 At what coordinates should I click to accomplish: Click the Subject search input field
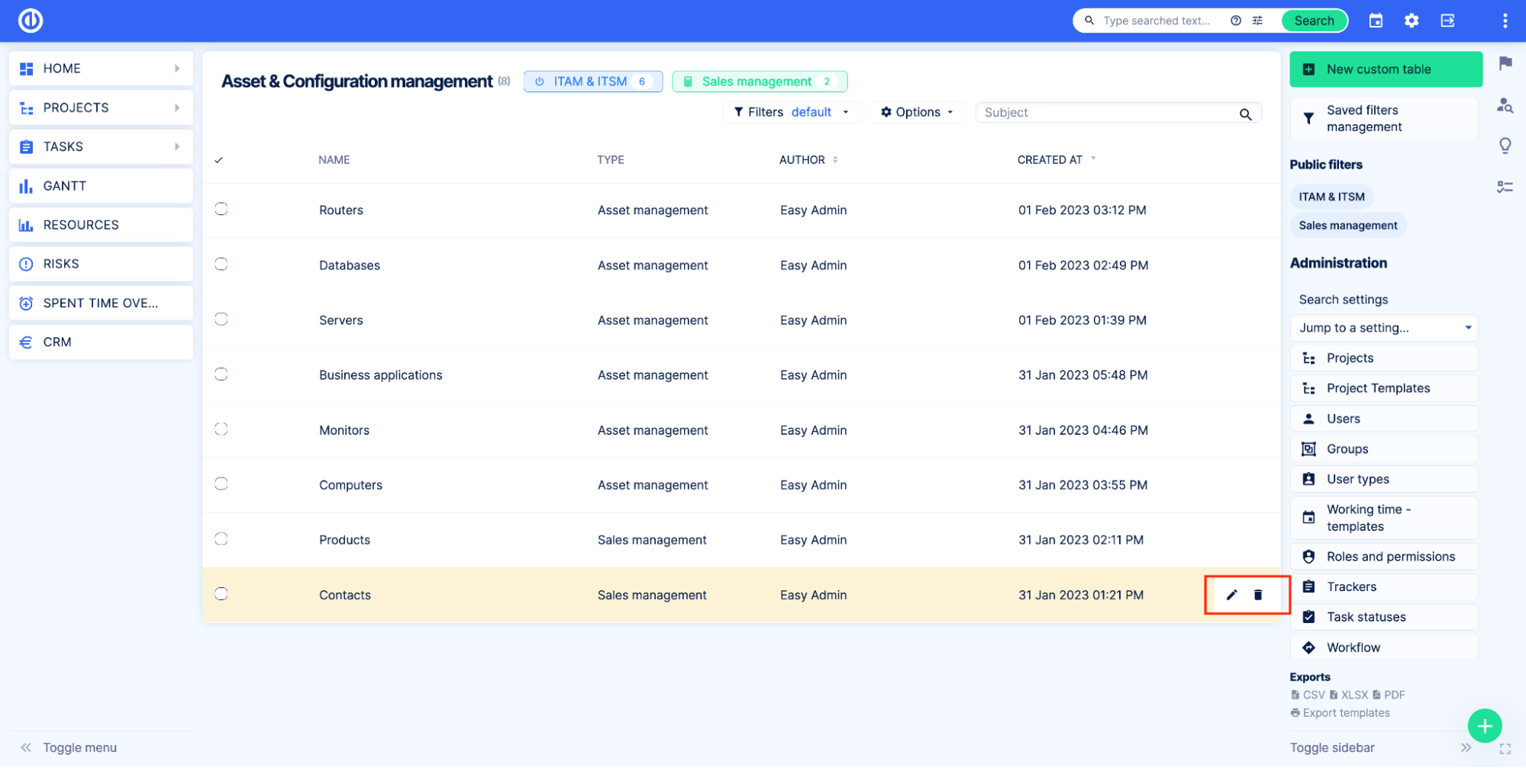point(1107,113)
